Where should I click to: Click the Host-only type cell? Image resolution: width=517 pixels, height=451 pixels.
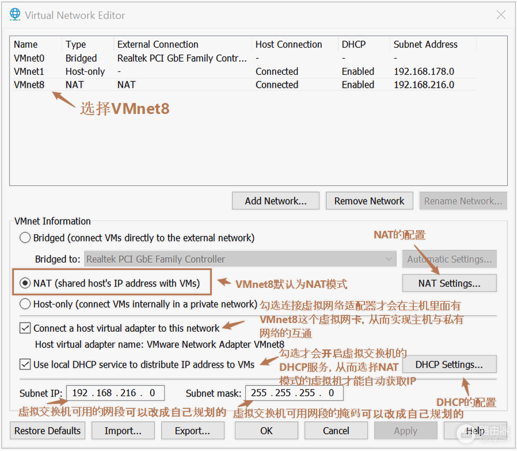[x=85, y=72]
